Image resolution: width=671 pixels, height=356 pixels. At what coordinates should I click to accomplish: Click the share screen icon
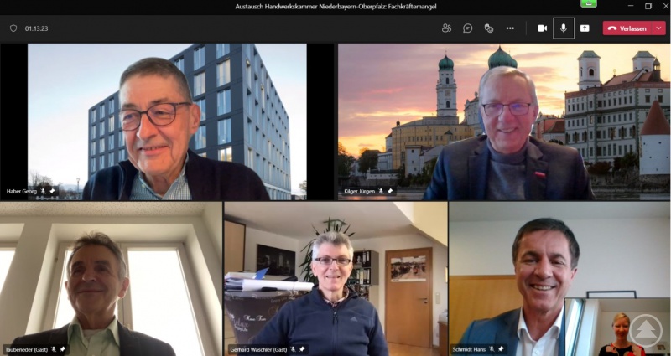[585, 28]
